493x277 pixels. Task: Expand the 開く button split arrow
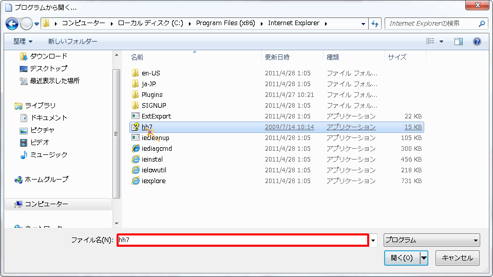pos(424,258)
